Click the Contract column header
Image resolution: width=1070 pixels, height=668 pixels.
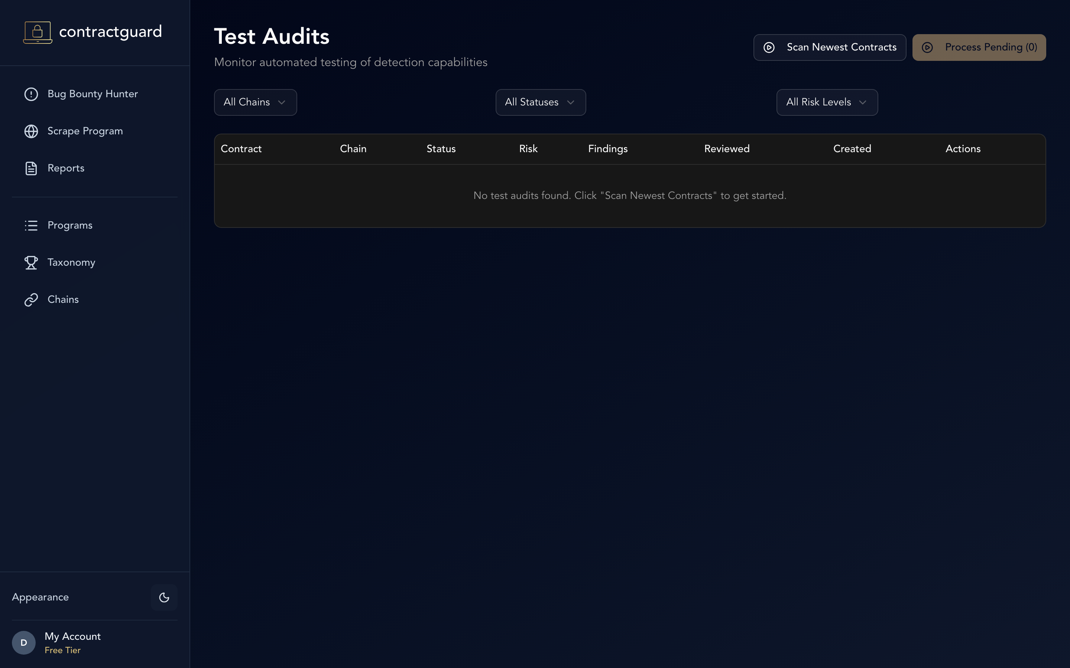click(x=241, y=149)
